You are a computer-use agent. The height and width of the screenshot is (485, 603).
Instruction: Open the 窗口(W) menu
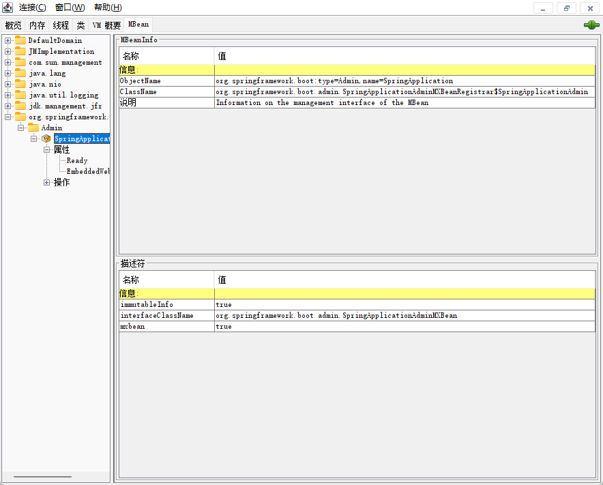point(70,8)
